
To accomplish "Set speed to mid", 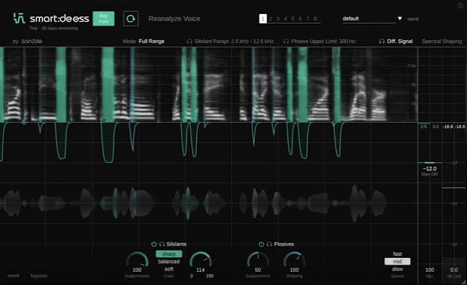I will pyautogui.click(x=397, y=261).
